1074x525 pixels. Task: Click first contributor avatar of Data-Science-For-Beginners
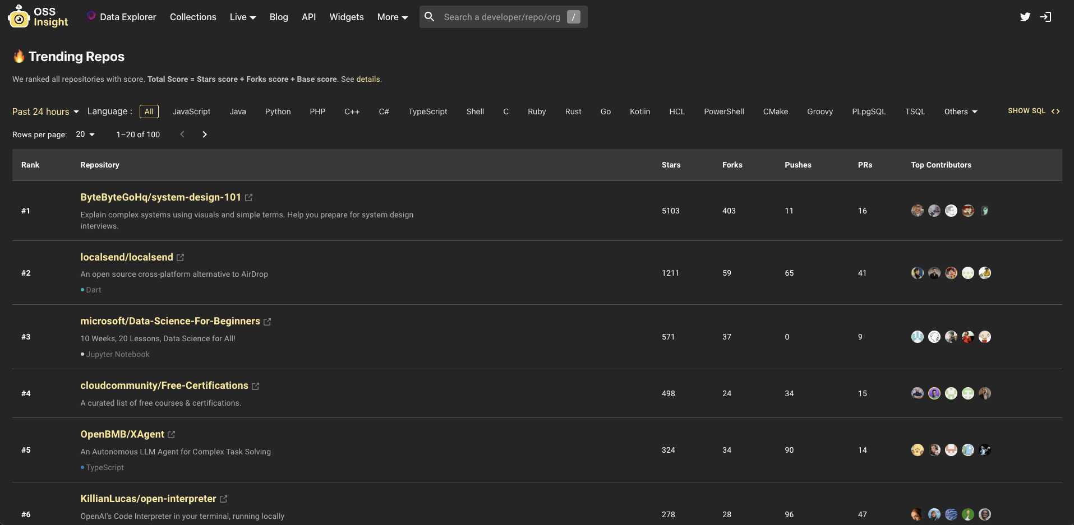coord(918,337)
